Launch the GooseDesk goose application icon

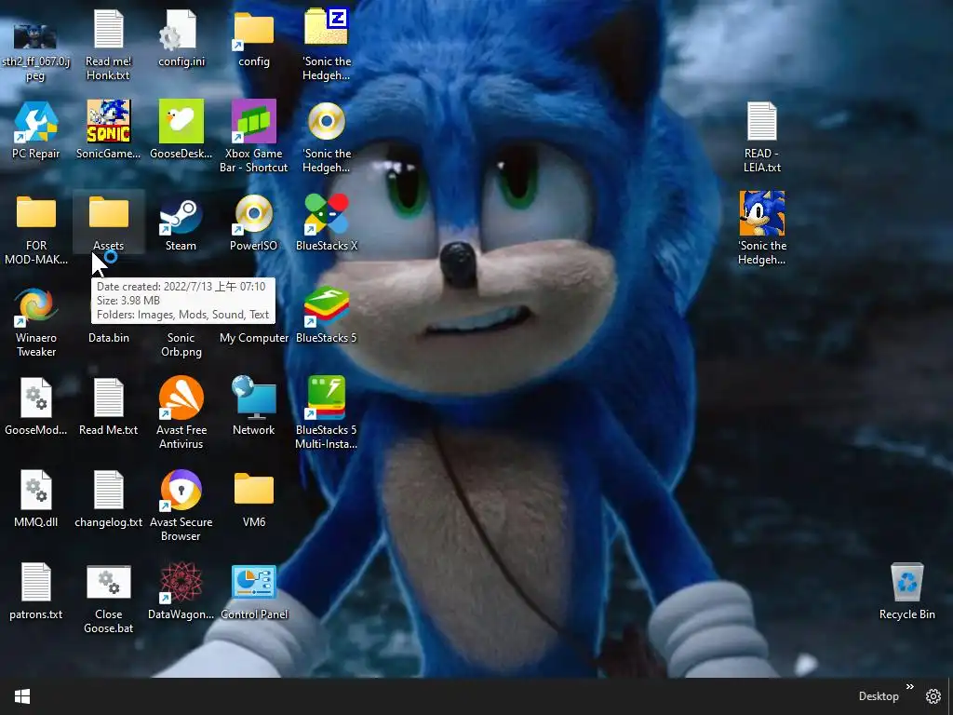tap(181, 121)
